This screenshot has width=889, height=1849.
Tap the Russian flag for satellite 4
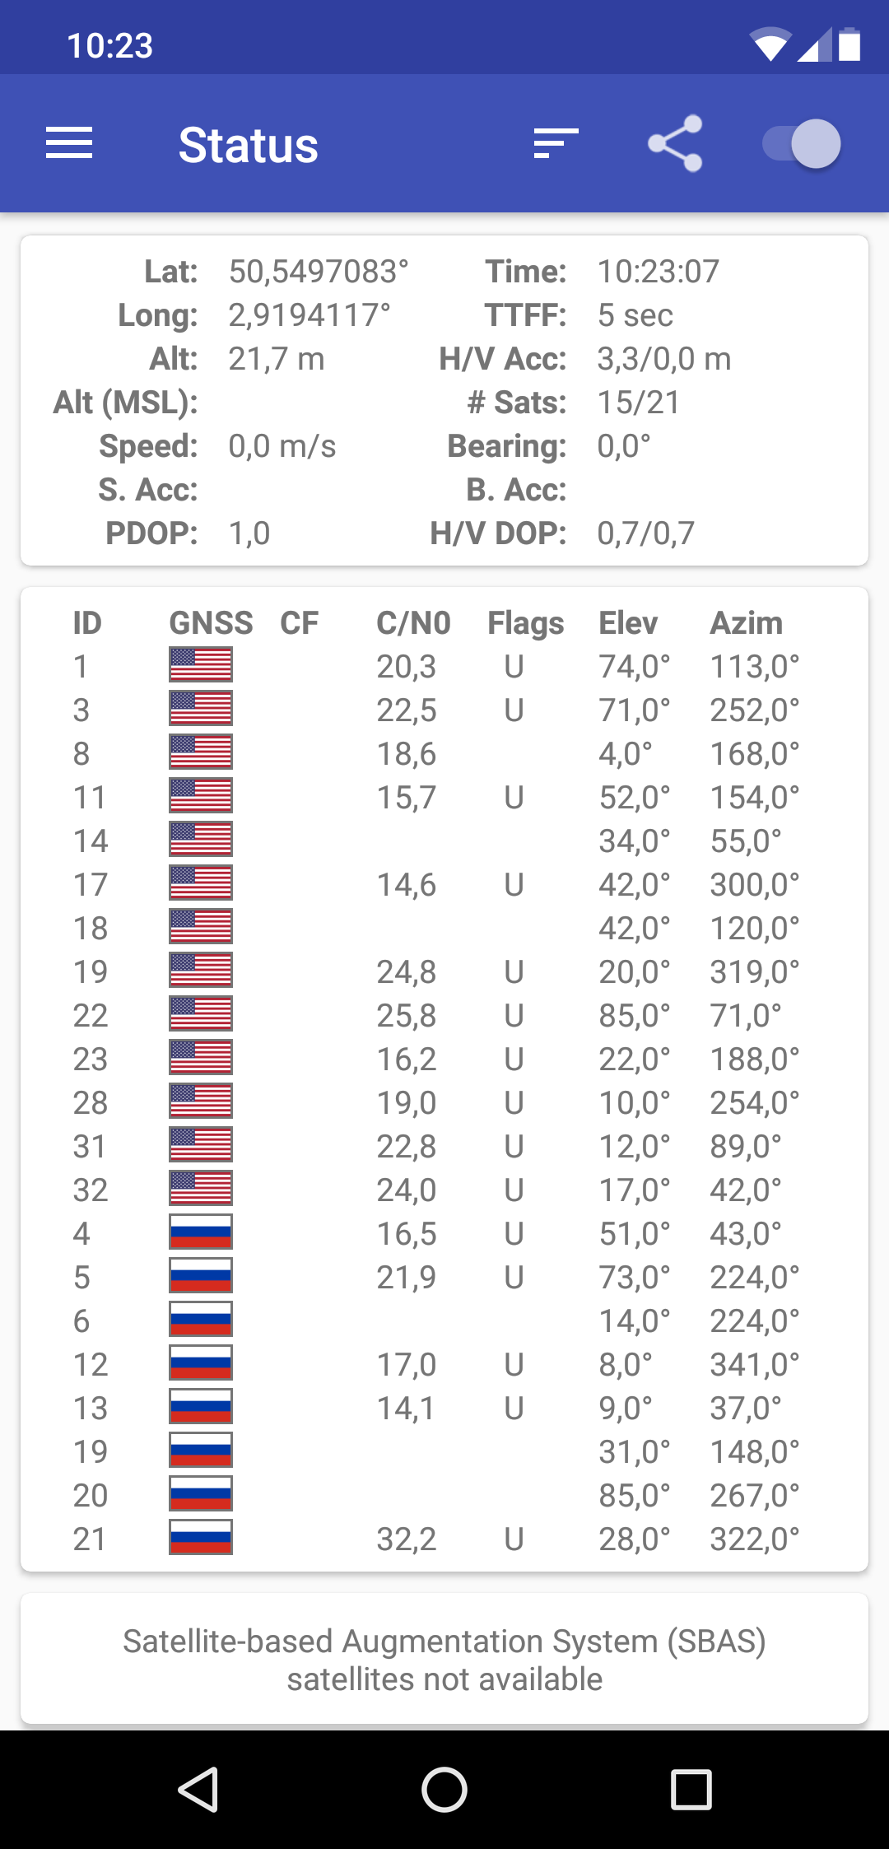(200, 1232)
